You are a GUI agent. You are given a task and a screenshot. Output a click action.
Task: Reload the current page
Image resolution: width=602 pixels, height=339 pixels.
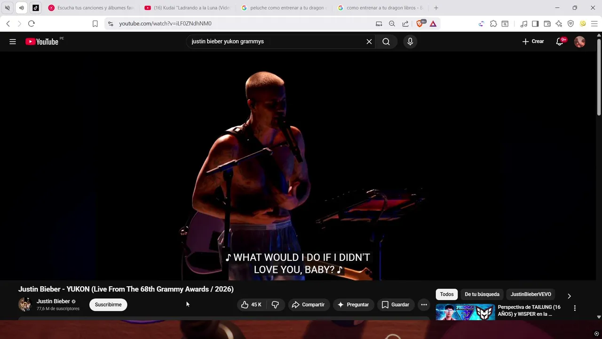point(32,24)
